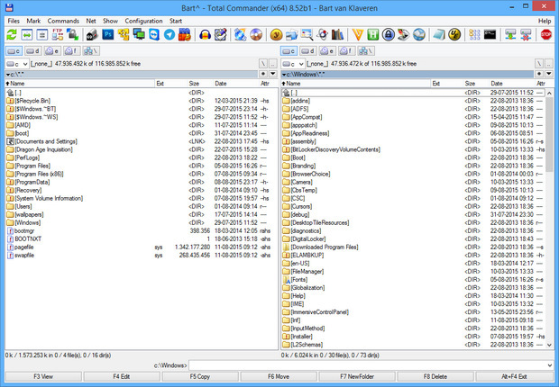Click the F6 Move button
The width and height of the screenshot is (559, 387).
pos(279,377)
